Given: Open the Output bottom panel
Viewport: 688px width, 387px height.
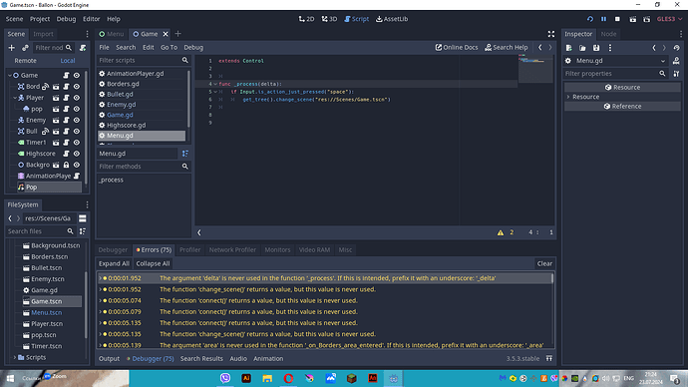Looking at the screenshot, I should pyautogui.click(x=109, y=358).
